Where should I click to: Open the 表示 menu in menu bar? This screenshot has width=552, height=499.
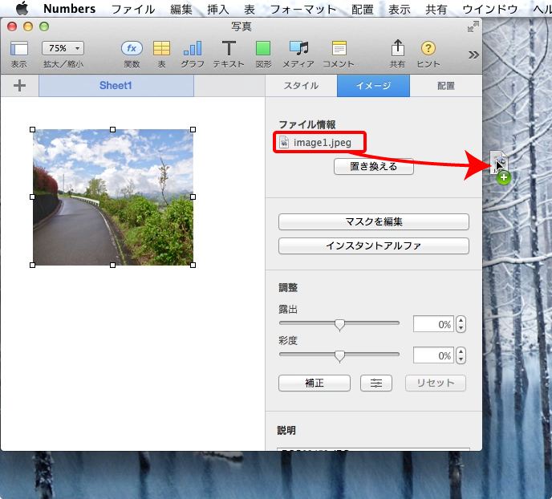coord(400,9)
